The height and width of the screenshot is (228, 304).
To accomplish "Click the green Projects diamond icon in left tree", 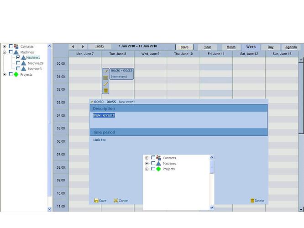I will (x=16, y=74).
